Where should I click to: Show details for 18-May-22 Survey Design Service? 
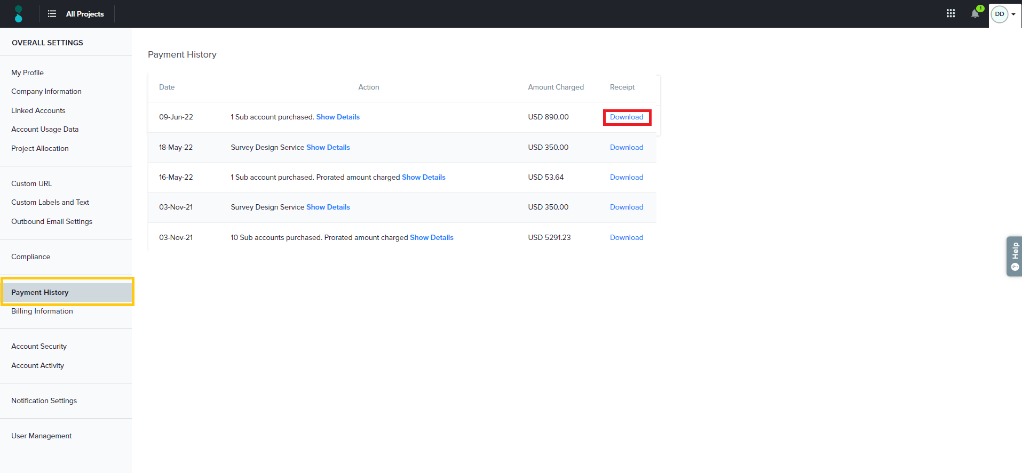coord(328,147)
